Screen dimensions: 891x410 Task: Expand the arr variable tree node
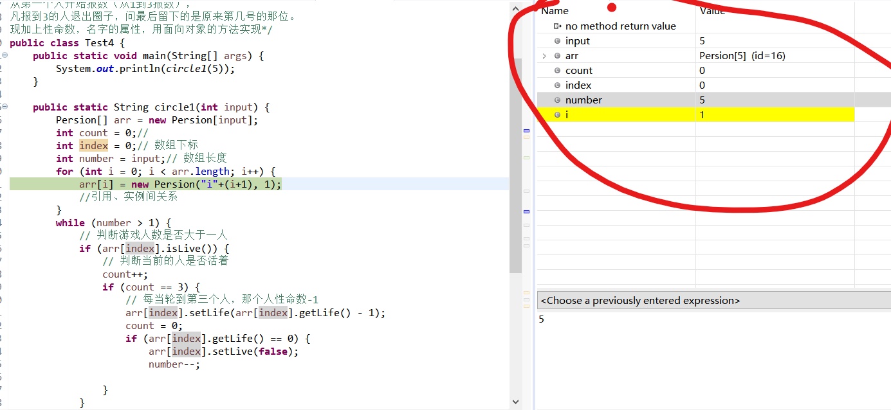[x=544, y=56]
